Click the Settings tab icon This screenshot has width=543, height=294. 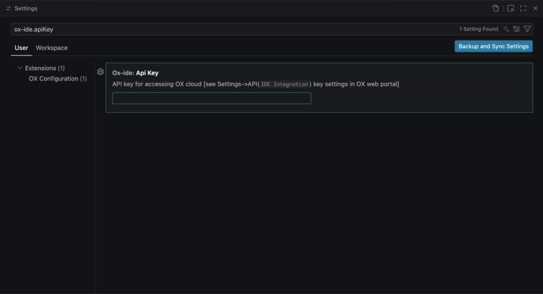click(8, 8)
